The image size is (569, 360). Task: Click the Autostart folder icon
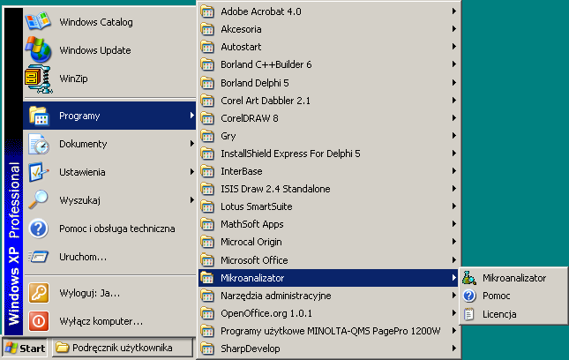click(207, 47)
